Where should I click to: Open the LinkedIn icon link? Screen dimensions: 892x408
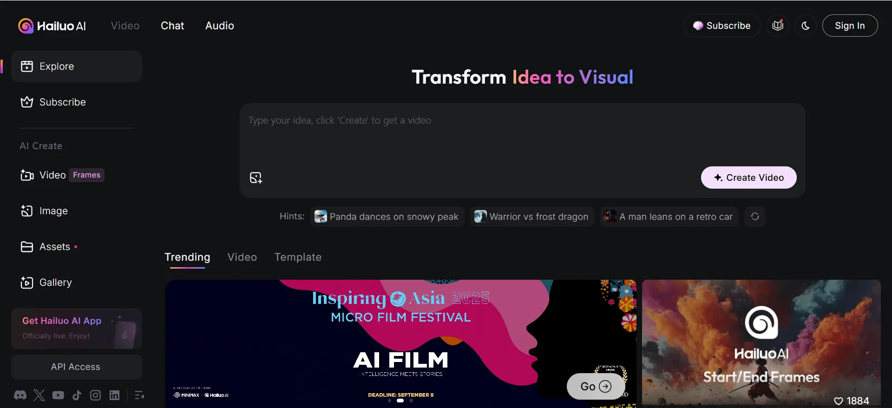pos(114,395)
